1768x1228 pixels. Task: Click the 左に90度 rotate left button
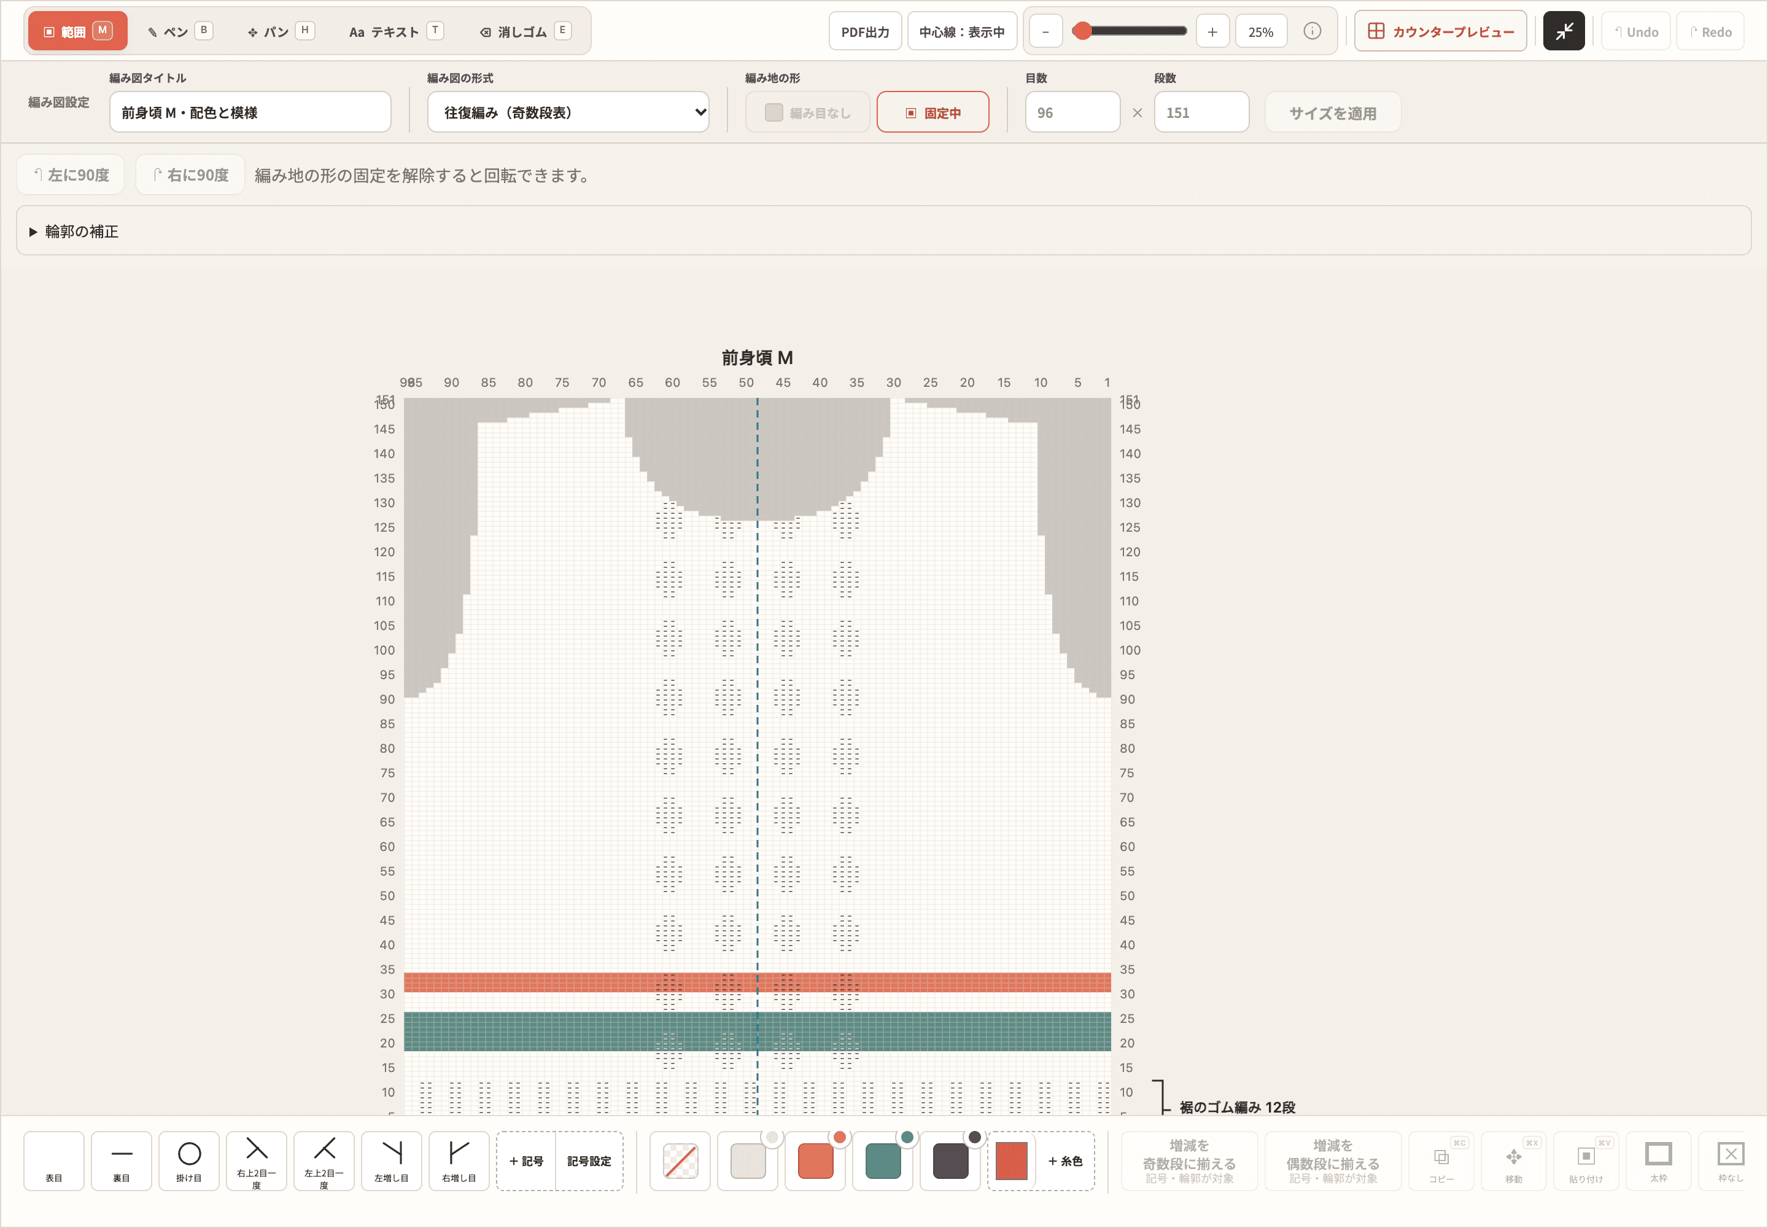click(71, 174)
